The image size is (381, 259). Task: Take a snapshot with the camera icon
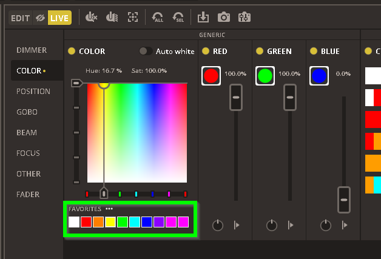pos(224,18)
